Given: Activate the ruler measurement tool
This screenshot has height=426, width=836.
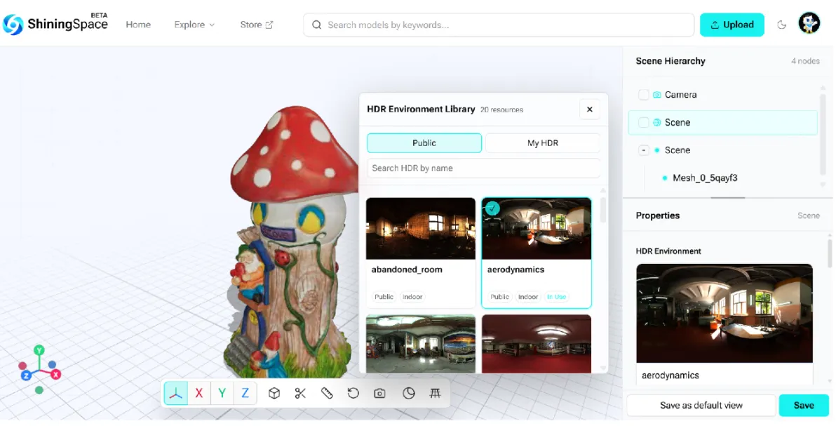Looking at the screenshot, I should click(327, 394).
